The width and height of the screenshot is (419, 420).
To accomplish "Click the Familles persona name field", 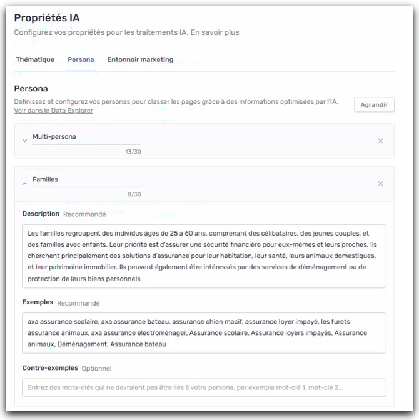I will 86,180.
